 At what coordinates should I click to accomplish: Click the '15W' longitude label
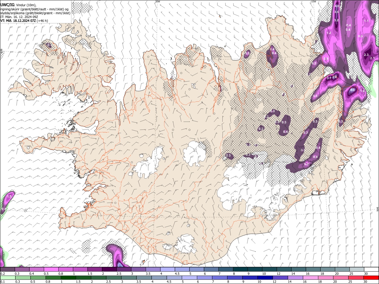click(x=314, y=1)
